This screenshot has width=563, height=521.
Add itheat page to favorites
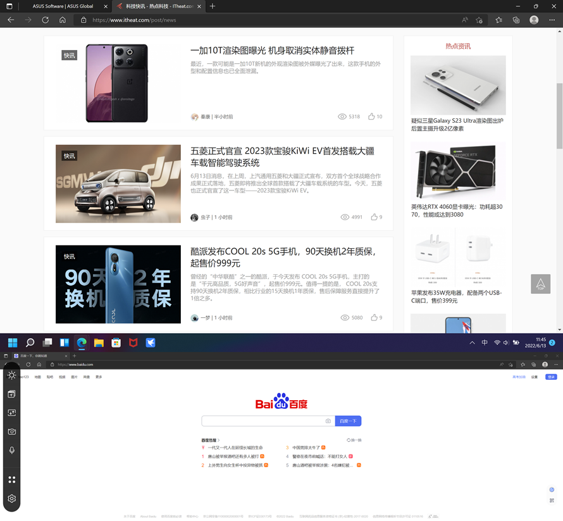click(479, 20)
